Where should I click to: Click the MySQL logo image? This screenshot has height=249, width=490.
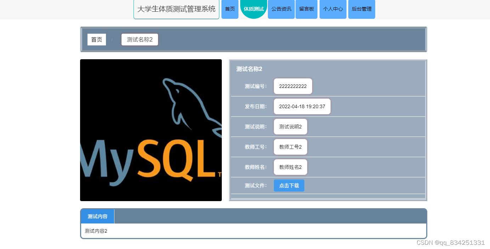pos(151,130)
